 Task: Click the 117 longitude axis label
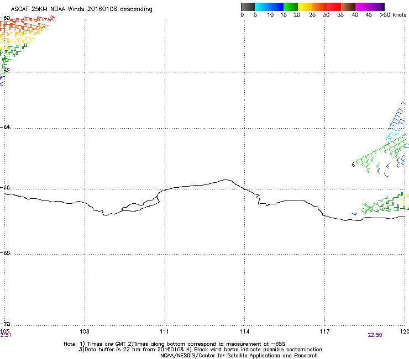pos(325,331)
